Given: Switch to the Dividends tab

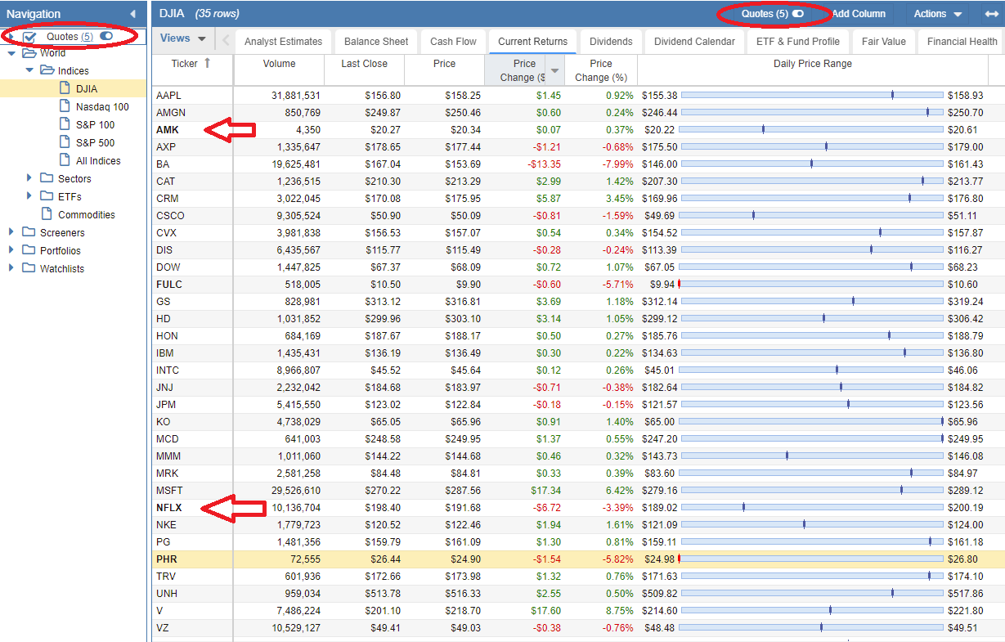Looking at the screenshot, I should pos(611,42).
